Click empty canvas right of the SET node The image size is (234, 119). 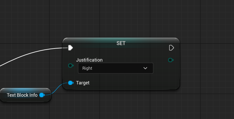pyautogui.click(x=207, y=66)
